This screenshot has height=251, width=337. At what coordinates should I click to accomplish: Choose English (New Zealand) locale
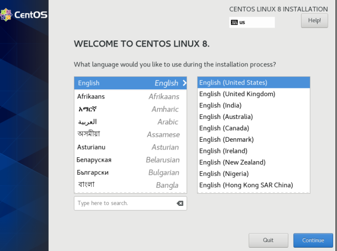(254, 162)
